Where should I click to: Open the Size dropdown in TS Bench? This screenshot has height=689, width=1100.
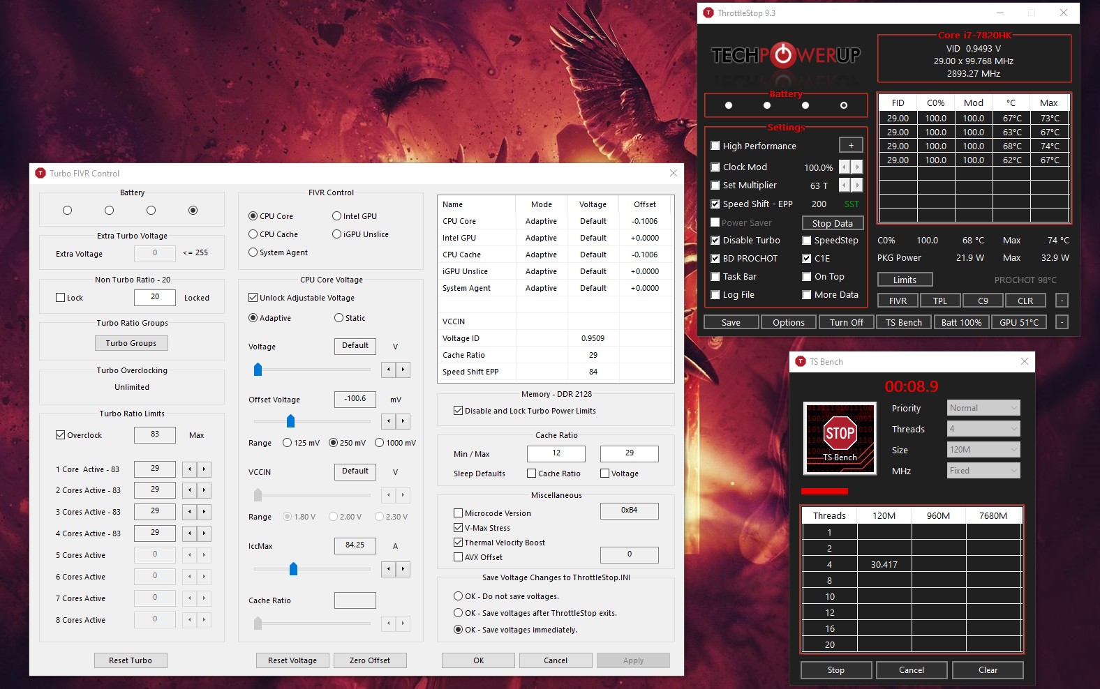(983, 450)
